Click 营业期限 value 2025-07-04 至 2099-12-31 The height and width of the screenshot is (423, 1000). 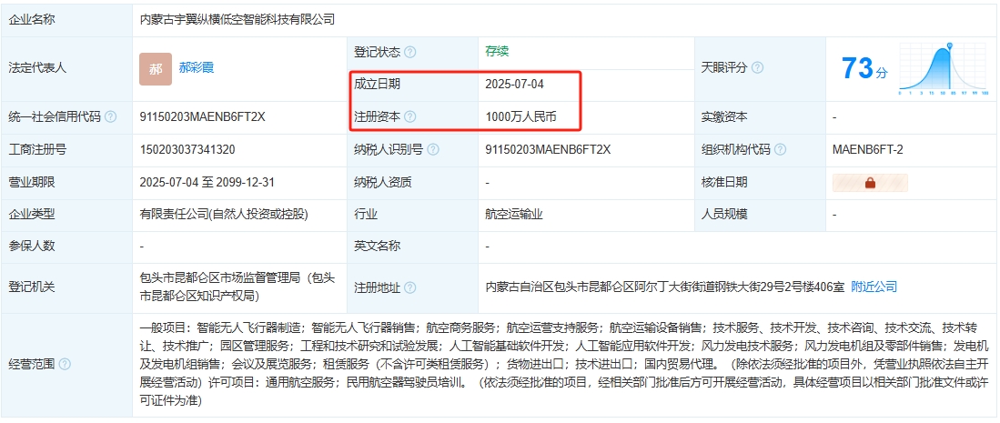coord(207,183)
